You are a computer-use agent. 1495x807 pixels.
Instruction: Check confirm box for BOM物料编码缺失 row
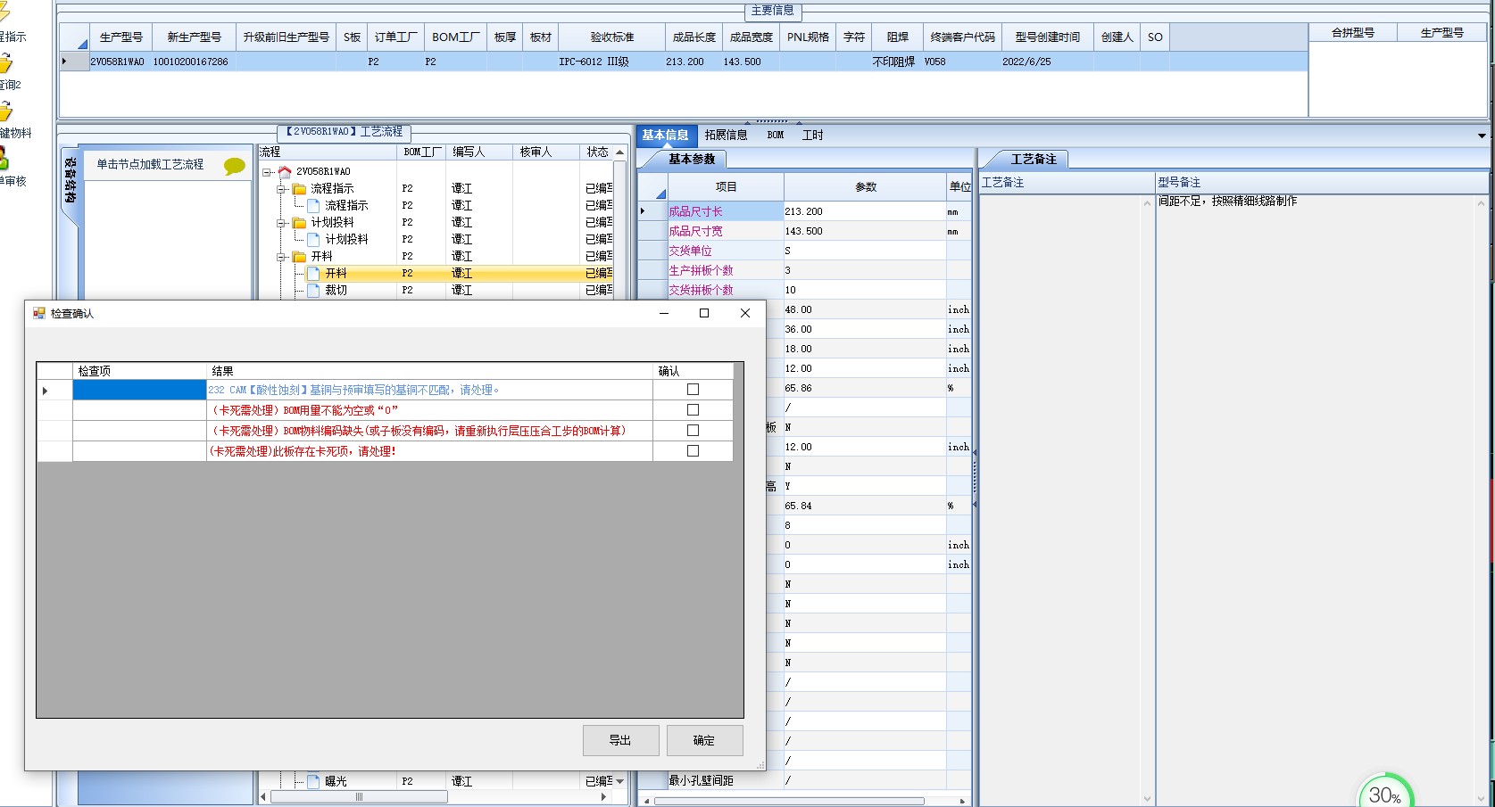pos(693,431)
